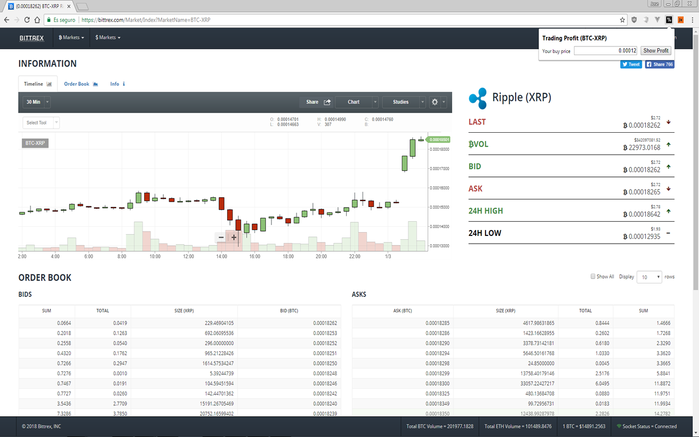Click the browser address bar URL
The width and height of the screenshot is (699, 437).
pos(146,20)
